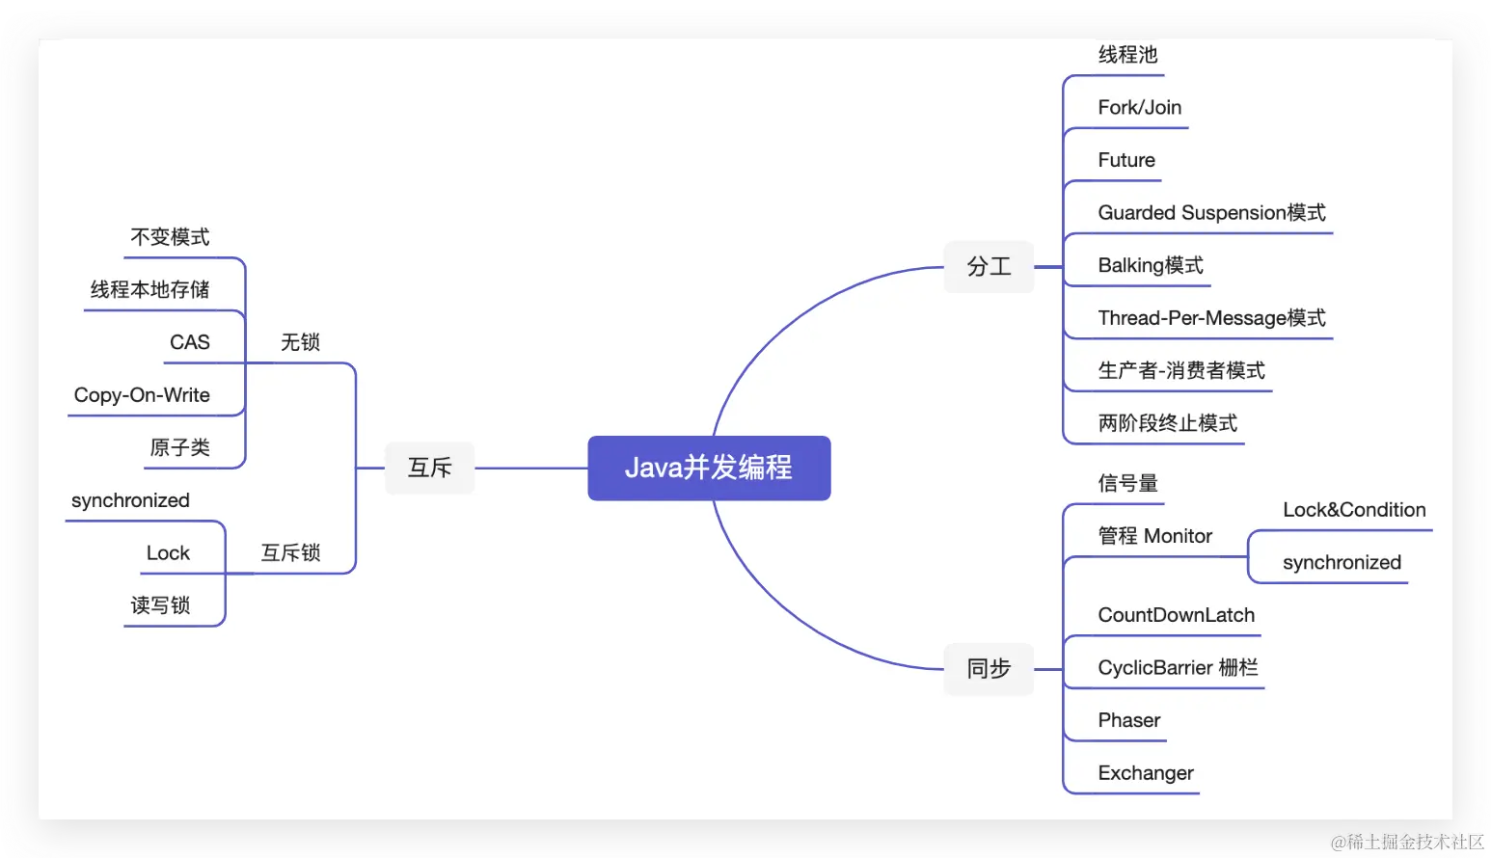Click the Exchanger leaf node
Image resolution: width=1491 pixels, height=858 pixels.
(1146, 773)
